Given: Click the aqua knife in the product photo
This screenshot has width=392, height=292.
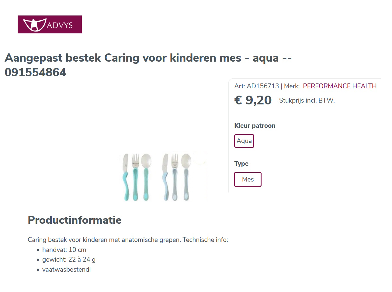Looking at the screenshot, I should pos(125,176).
